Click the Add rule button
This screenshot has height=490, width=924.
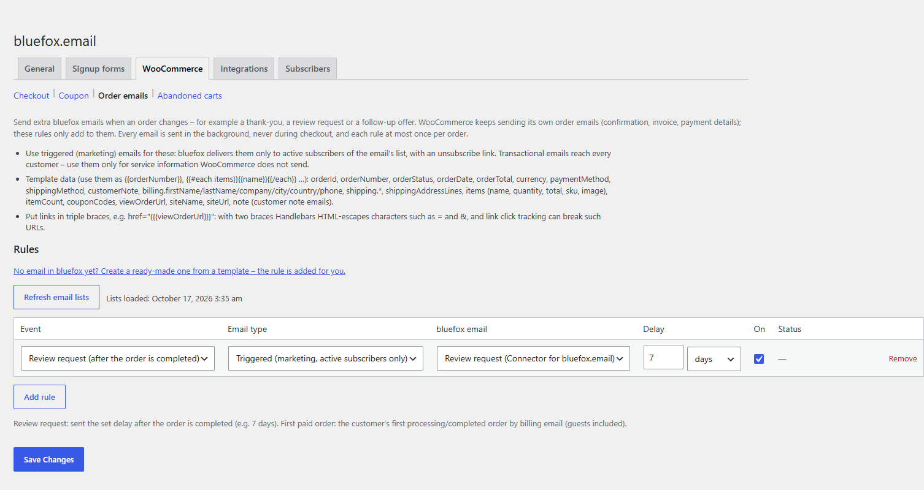(39, 397)
